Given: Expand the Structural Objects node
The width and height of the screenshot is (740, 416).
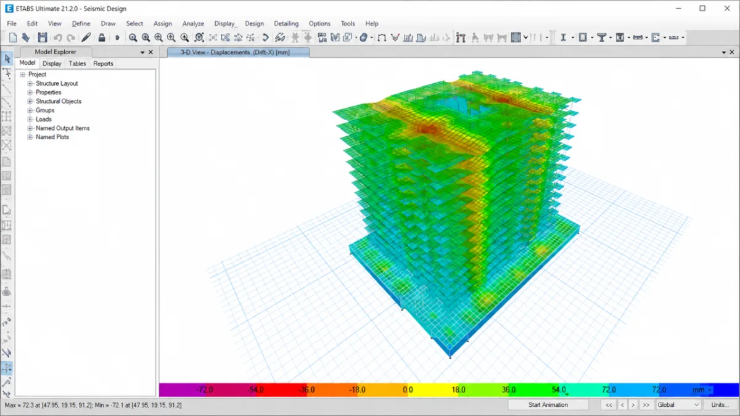Looking at the screenshot, I should coord(30,101).
